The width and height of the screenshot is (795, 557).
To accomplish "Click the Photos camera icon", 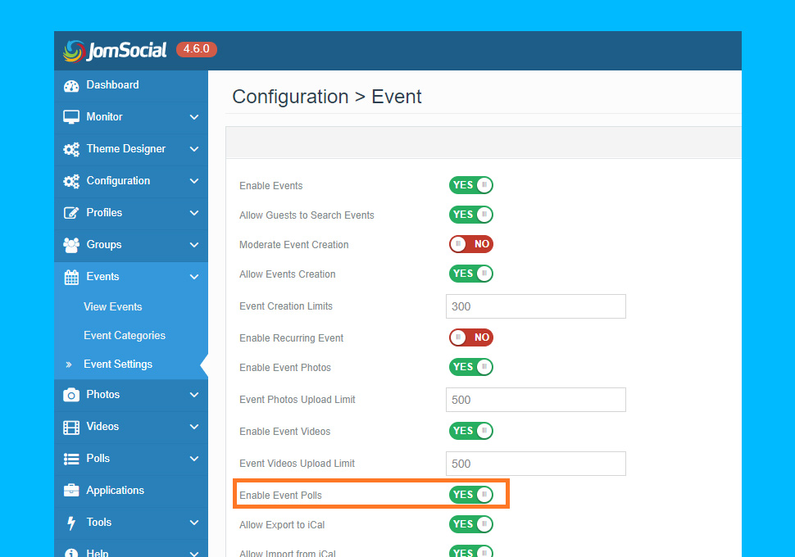I will click(71, 395).
